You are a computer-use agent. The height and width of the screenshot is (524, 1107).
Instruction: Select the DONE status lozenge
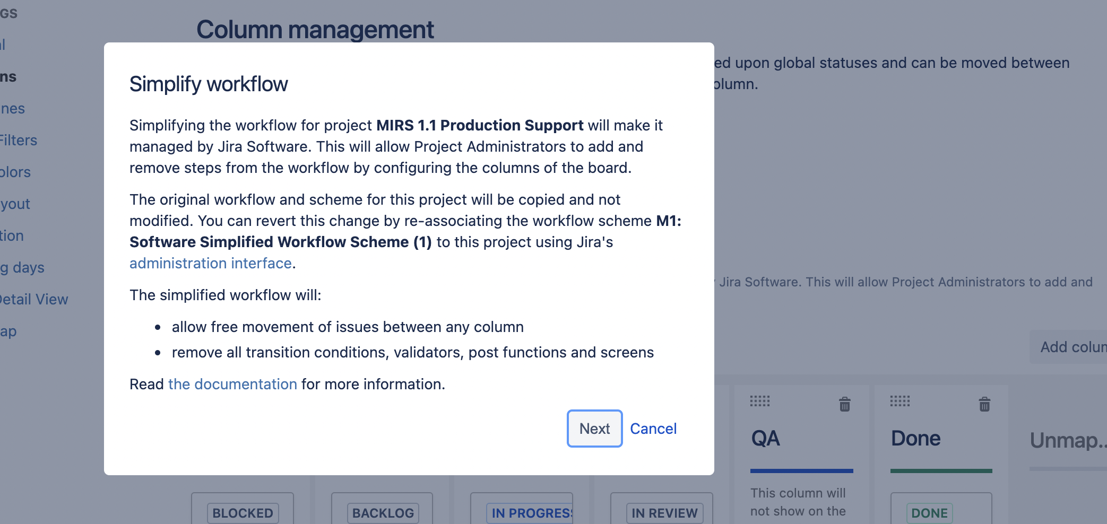930,513
